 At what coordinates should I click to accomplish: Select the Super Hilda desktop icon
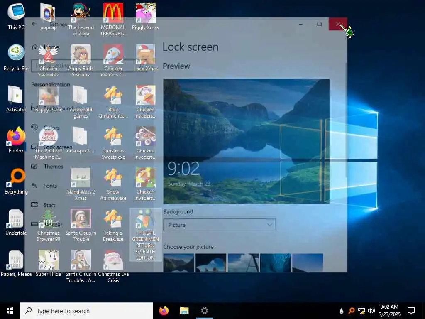click(x=48, y=263)
